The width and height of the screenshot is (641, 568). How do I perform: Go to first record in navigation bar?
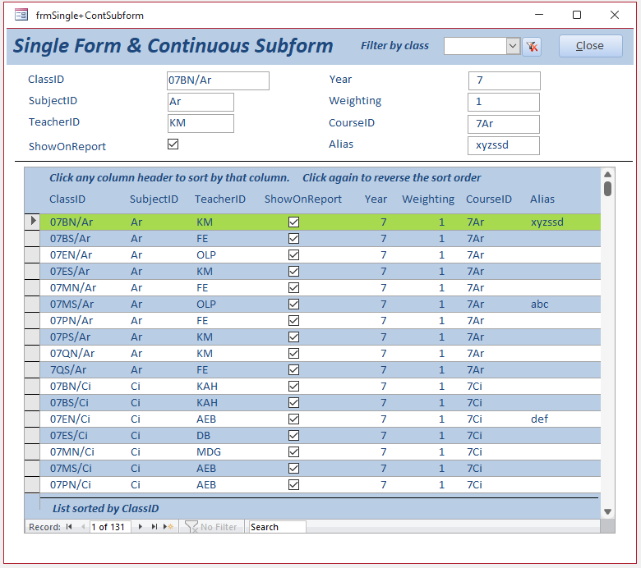click(69, 527)
